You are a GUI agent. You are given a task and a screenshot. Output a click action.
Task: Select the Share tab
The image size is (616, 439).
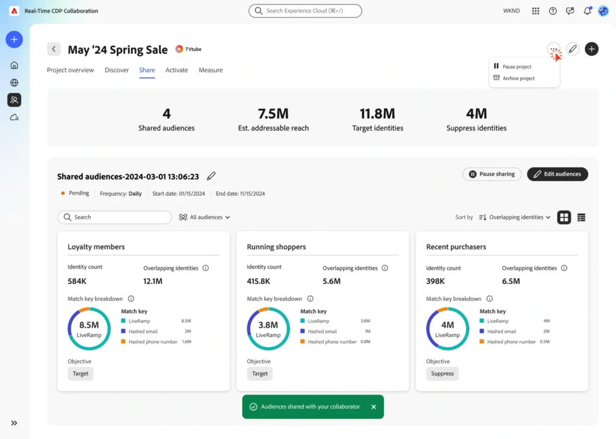pyautogui.click(x=147, y=70)
